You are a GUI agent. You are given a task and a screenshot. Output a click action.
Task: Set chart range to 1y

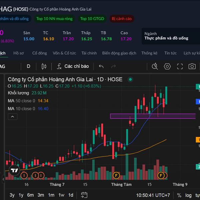click(x=21, y=195)
